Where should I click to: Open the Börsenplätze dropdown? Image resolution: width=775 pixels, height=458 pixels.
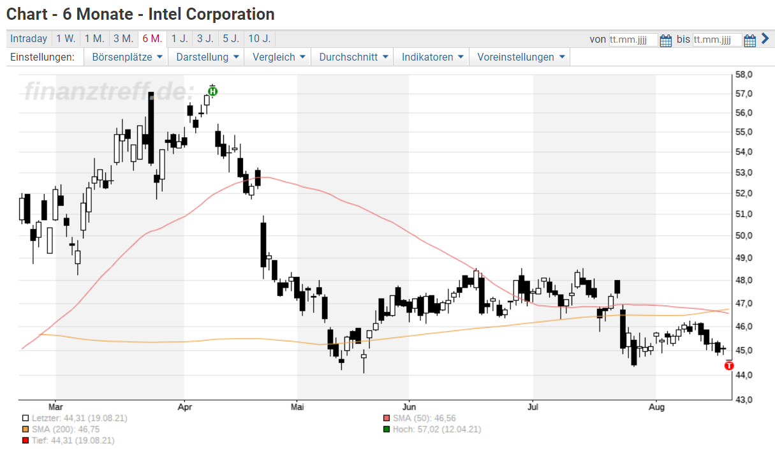[x=127, y=57]
